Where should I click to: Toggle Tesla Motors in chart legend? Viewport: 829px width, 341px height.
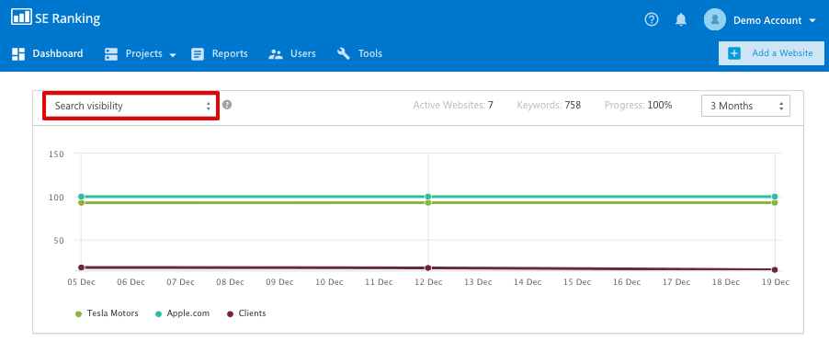pyautogui.click(x=107, y=313)
